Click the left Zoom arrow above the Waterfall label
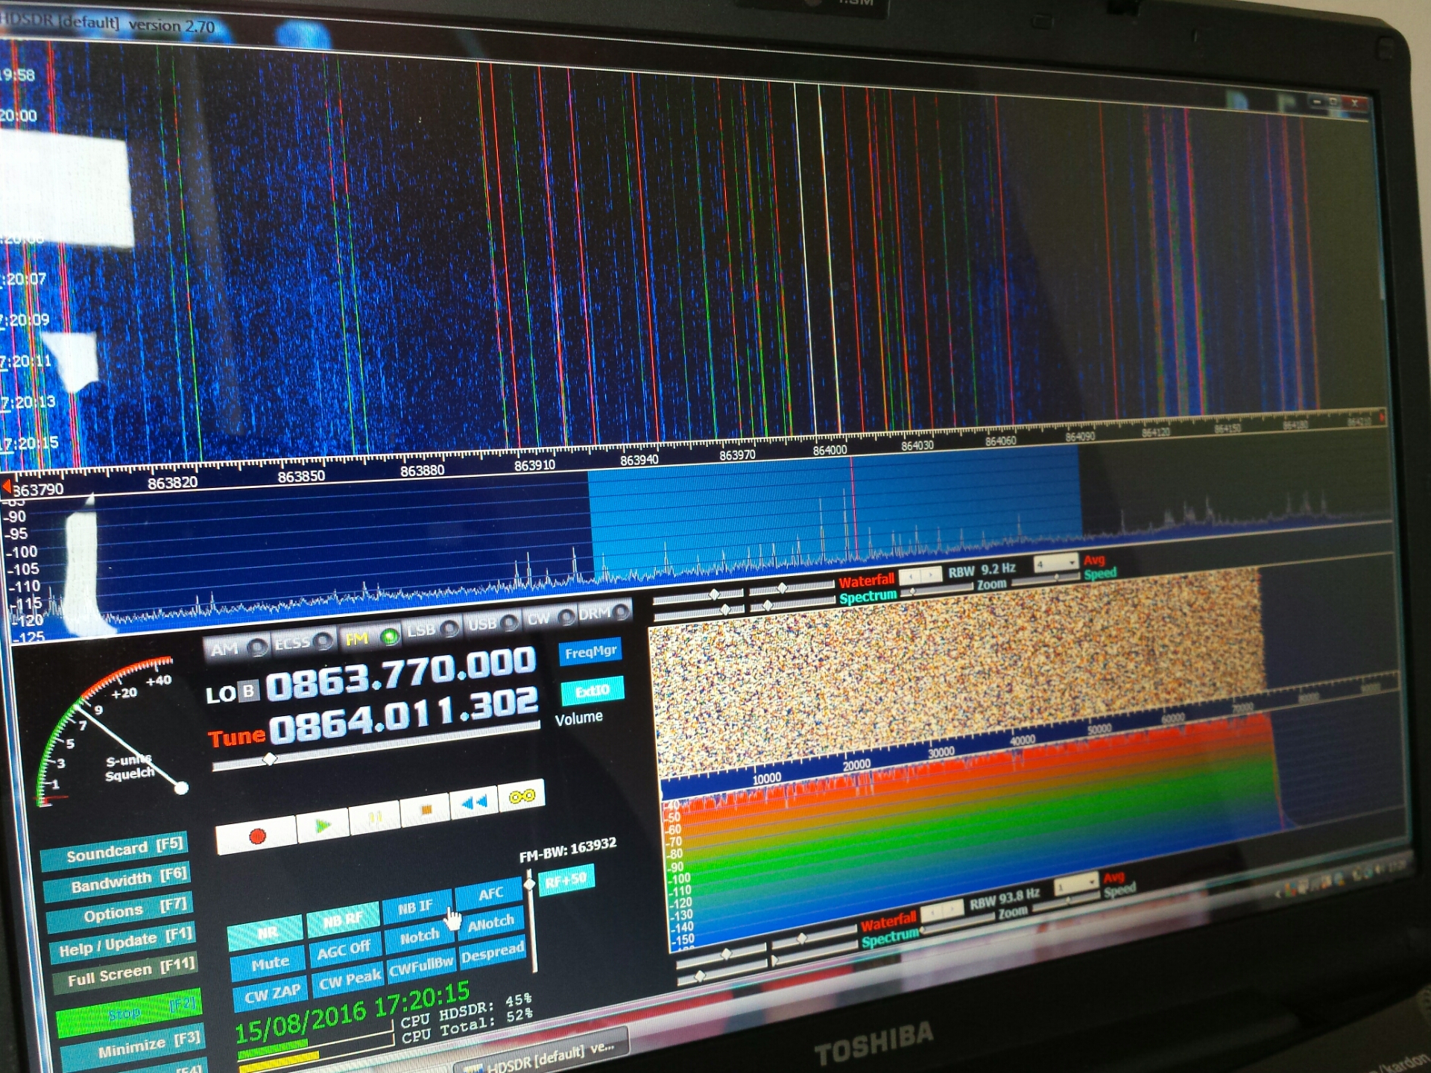Image resolution: width=1431 pixels, height=1073 pixels. tap(911, 575)
